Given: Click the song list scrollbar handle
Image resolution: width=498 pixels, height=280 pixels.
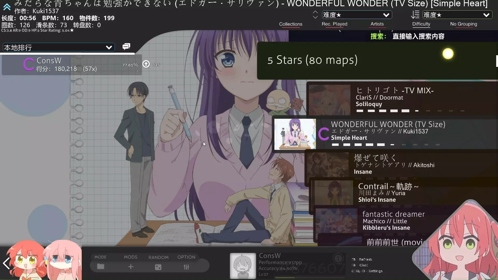Looking at the screenshot, I should coord(497,61).
